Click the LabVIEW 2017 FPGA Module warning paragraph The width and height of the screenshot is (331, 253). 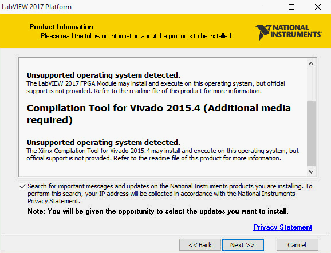pos(156,87)
